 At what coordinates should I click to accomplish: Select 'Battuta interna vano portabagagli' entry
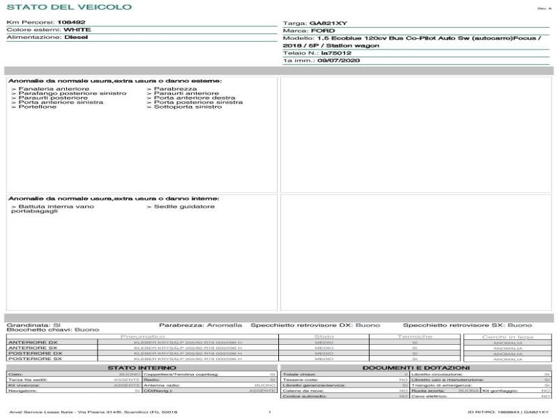(53, 208)
